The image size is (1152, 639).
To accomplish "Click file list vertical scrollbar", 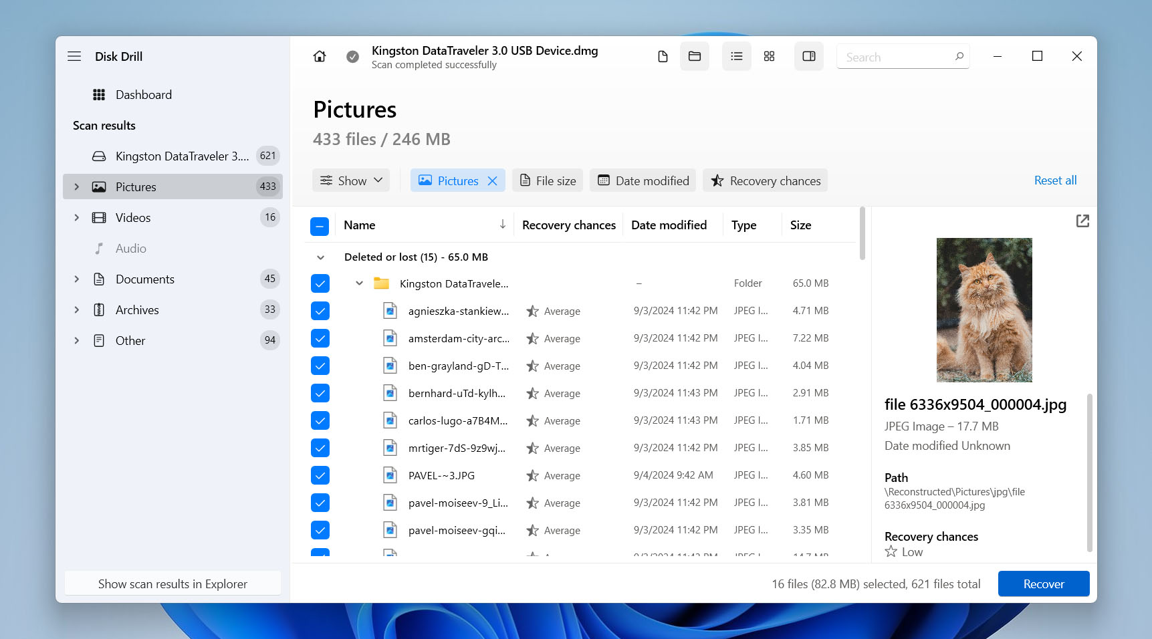I will click(862, 234).
